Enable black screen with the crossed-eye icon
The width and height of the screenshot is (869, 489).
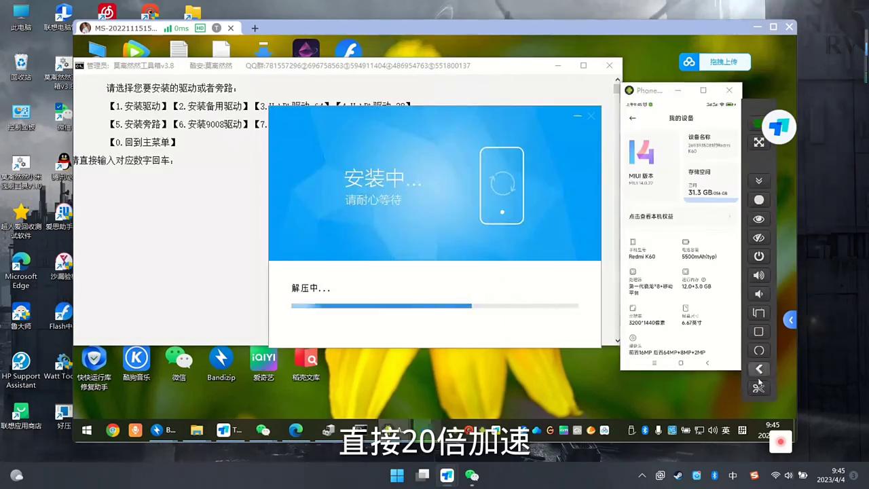click(x=758, y=237)
